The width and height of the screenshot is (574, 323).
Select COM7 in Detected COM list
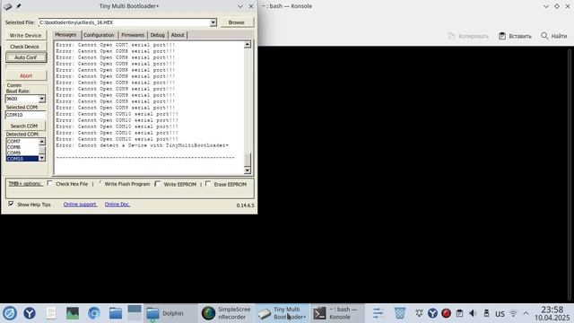22,142
